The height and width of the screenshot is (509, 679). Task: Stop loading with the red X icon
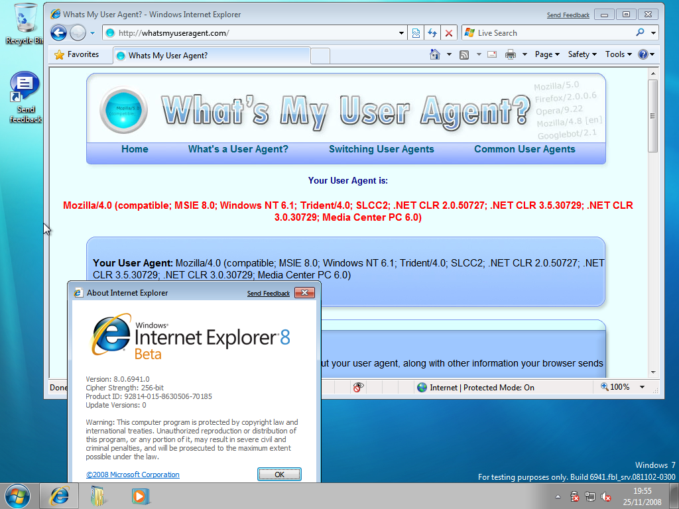(449, 33)
